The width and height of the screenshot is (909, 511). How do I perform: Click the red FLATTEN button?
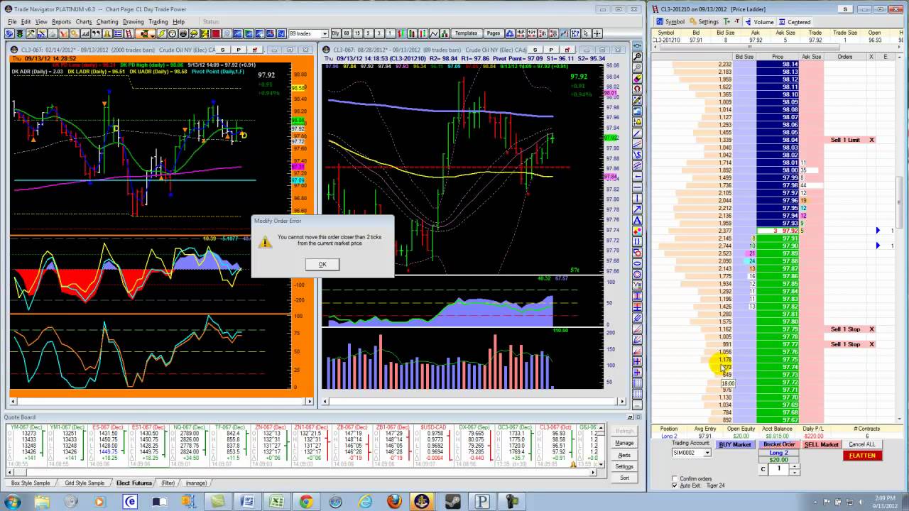click(863, 456)
